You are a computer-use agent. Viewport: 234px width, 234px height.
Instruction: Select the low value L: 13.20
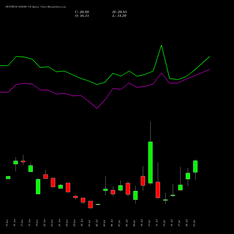coord(119,16)
